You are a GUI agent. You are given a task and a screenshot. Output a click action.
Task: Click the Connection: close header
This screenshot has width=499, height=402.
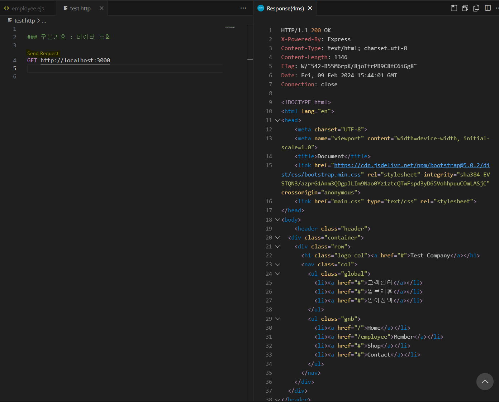point(309,84)
